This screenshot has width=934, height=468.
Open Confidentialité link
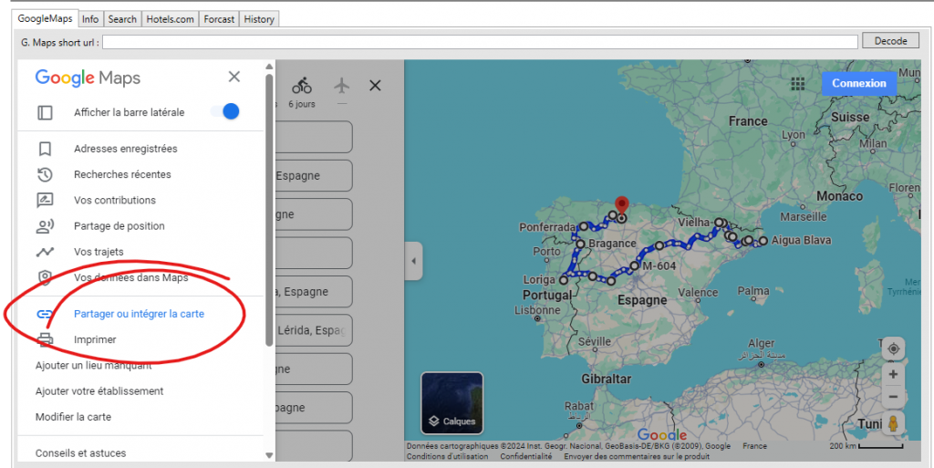point(526,457)
